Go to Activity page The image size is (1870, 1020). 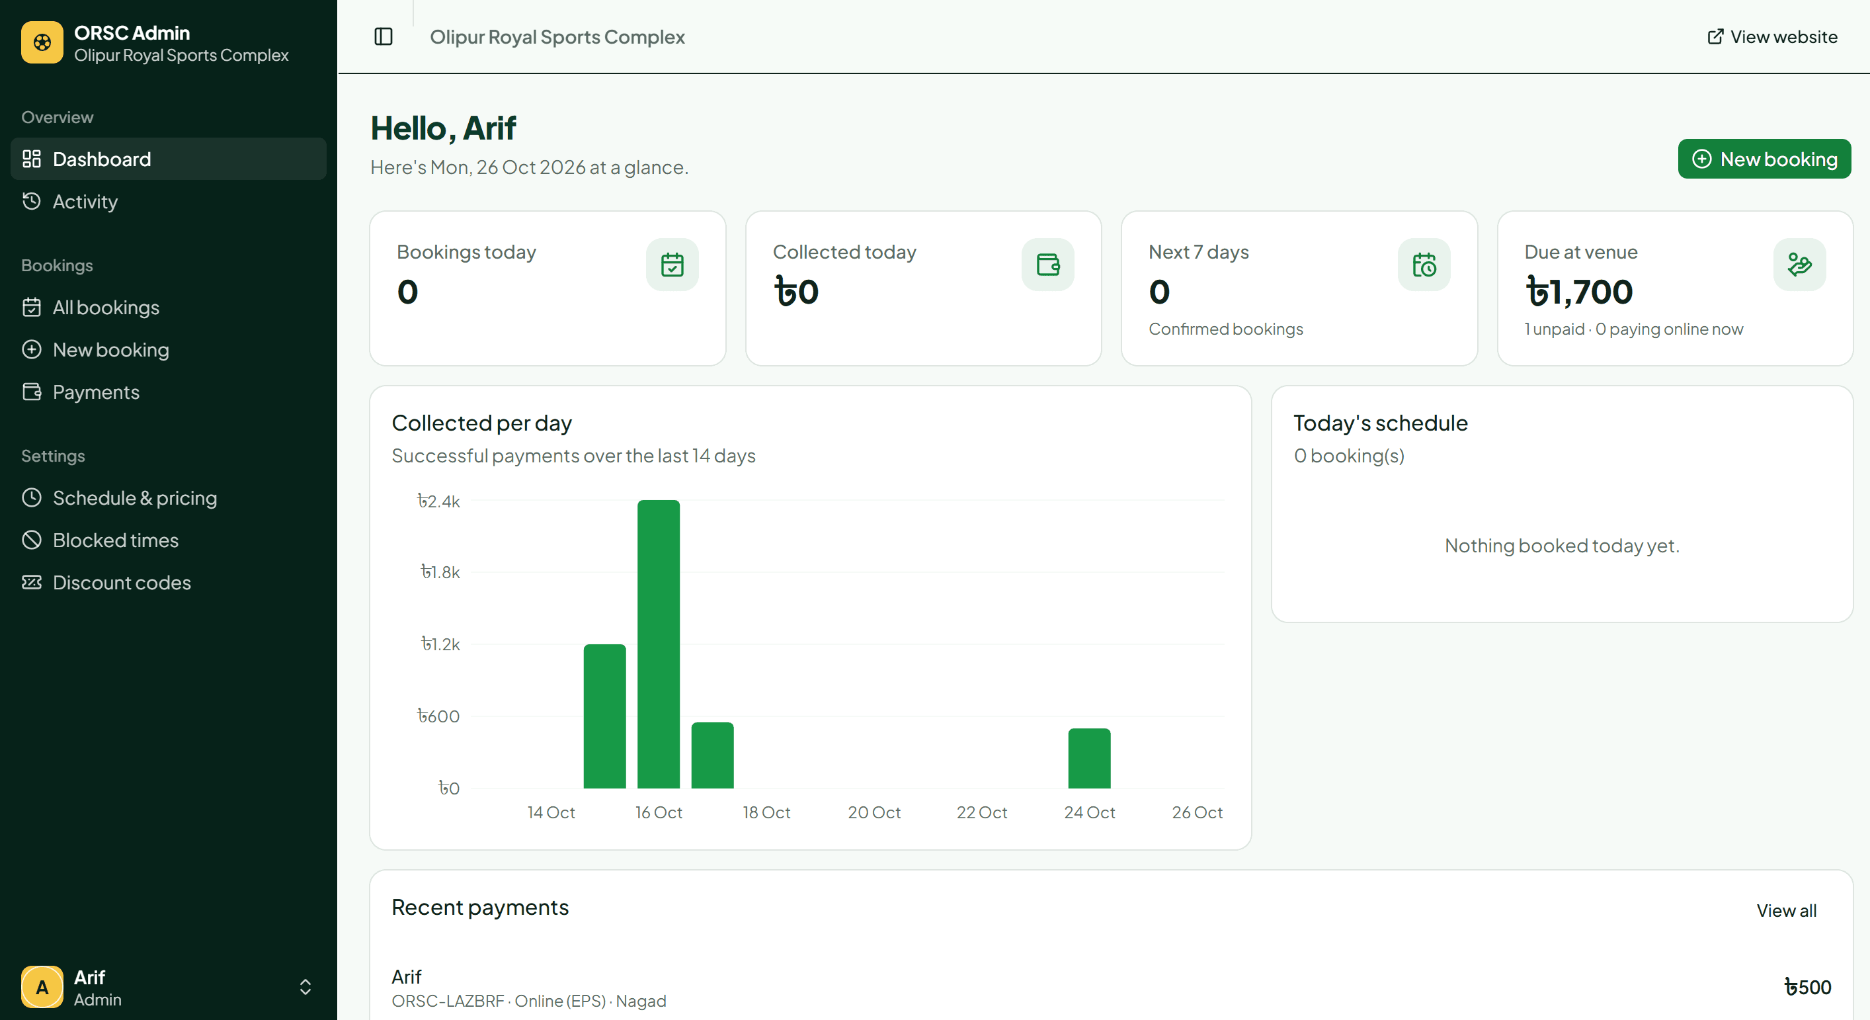169,201
